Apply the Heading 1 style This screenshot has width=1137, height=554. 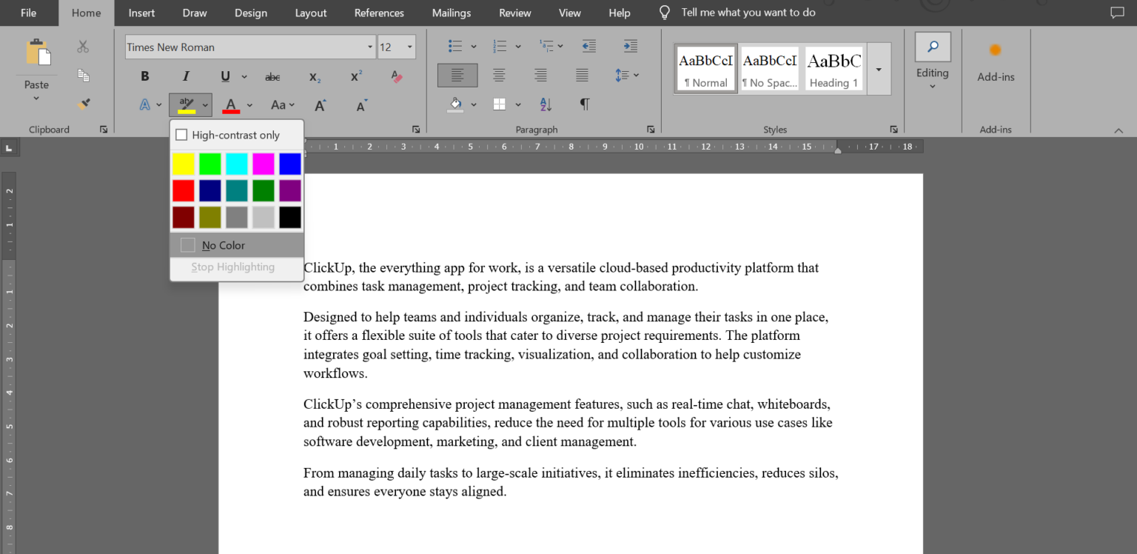click(x=834, y=67)
